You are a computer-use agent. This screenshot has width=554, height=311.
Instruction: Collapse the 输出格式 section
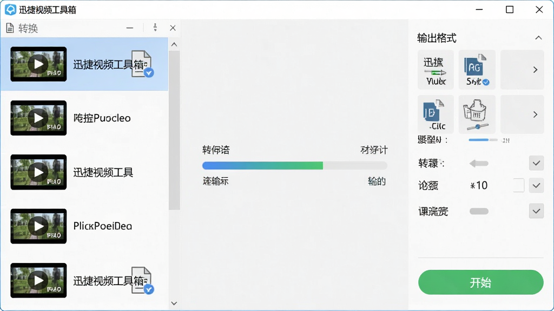(x=538, y=38)
